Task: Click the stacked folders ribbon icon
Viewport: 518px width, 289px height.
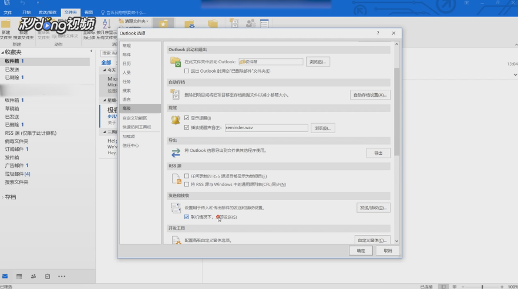Action: pyautogui.click(x=213, y=24)
